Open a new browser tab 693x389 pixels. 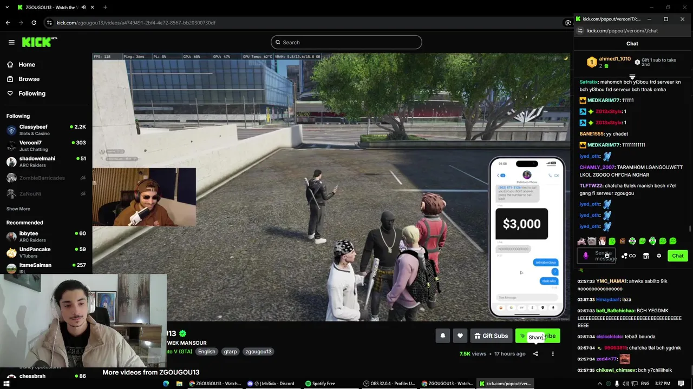[x=105, y=7]
